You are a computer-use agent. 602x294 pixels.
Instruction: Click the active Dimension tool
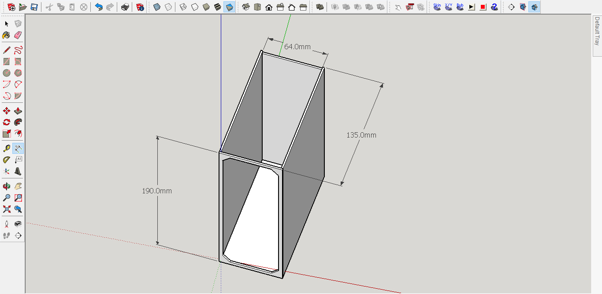(x=18, y=149)
